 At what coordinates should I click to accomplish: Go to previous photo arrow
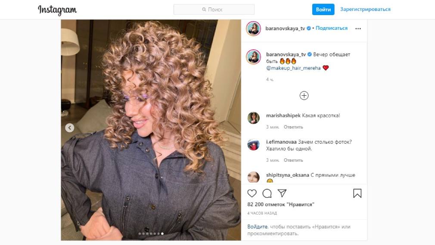(x=70, y=128)
